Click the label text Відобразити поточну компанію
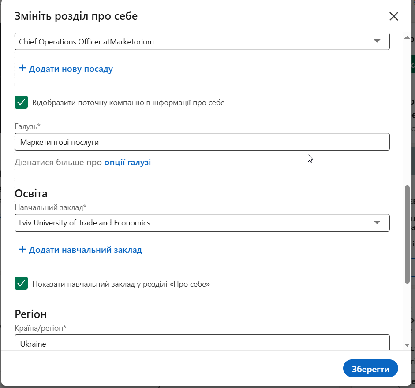 pyautogui.click(x=128, y=103)
